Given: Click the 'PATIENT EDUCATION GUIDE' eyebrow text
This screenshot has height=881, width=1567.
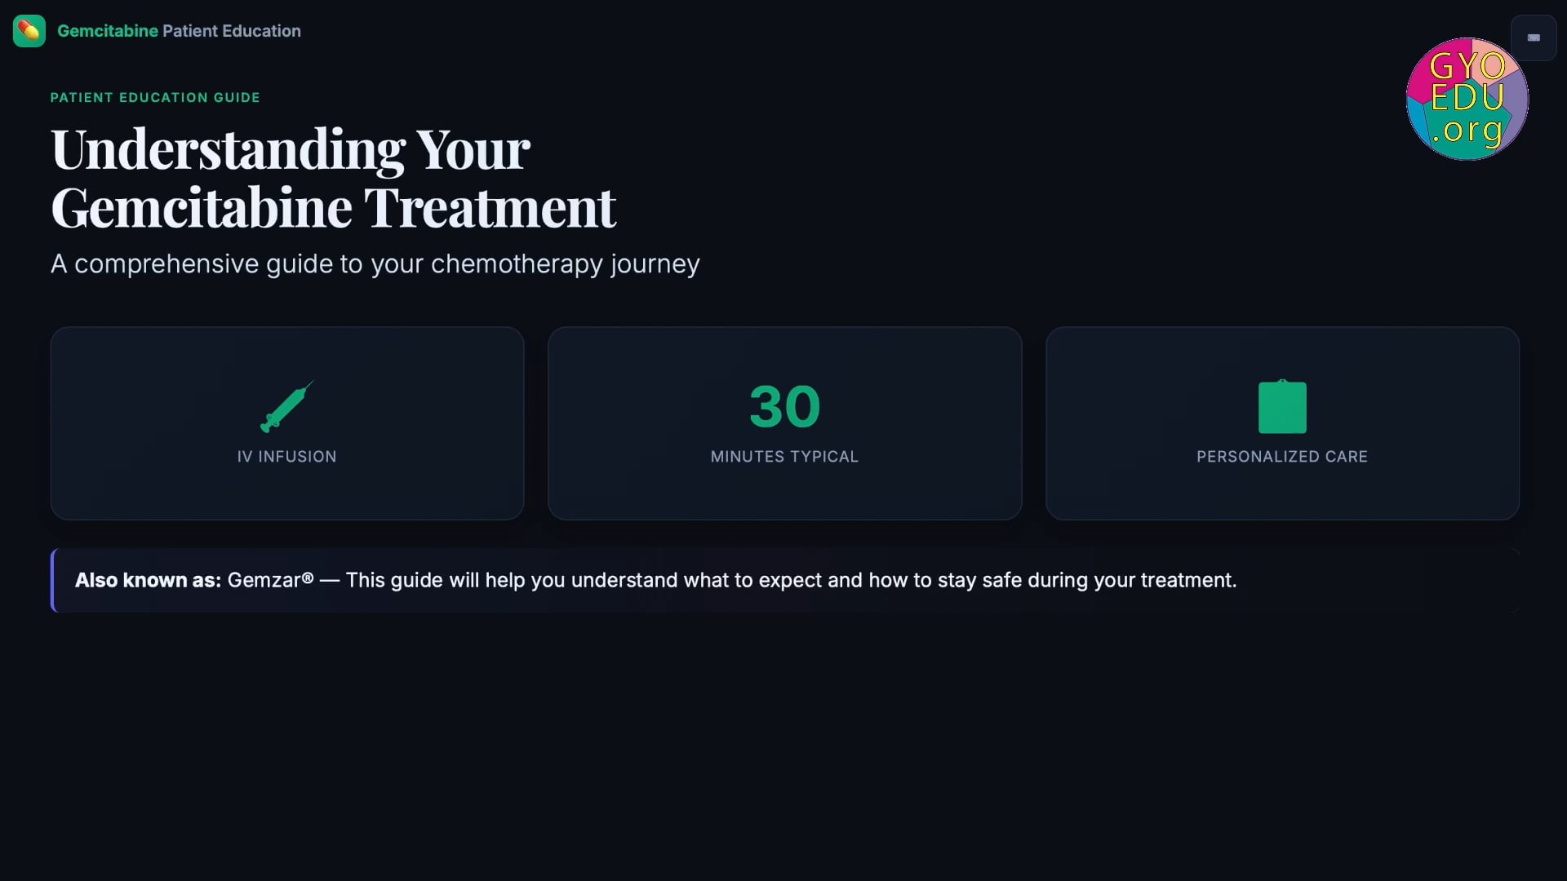Looking at the screenshot, I should [155, 97].
